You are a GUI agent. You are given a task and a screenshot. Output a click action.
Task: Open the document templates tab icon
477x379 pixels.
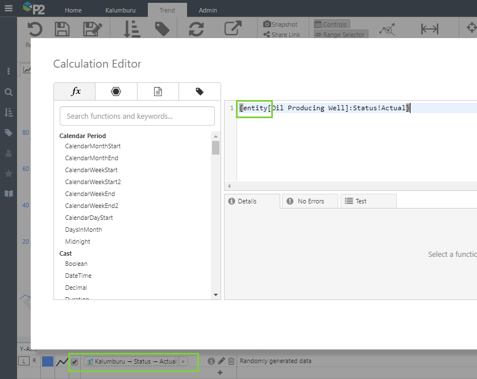click(x=158, y=91)
